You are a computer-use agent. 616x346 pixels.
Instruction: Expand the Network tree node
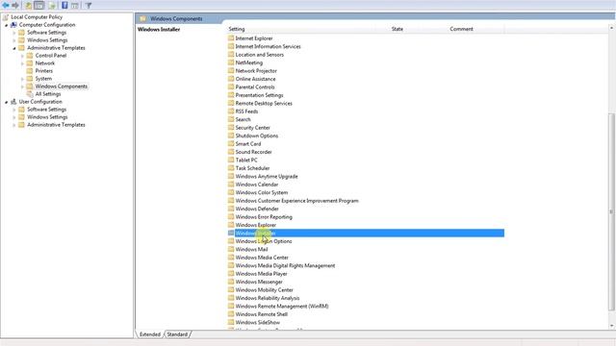coord(22,63)
